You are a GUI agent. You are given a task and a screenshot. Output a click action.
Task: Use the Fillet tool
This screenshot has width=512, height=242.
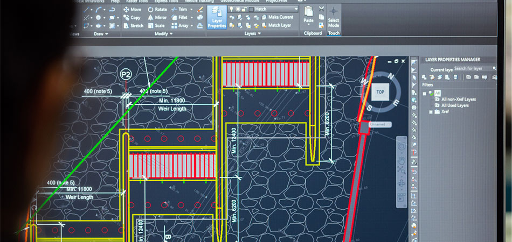[179, 18]
